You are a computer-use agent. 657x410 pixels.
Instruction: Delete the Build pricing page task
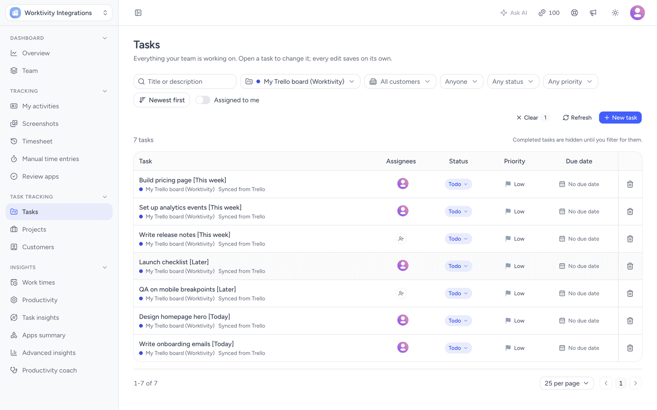click(x=630, y=184)
